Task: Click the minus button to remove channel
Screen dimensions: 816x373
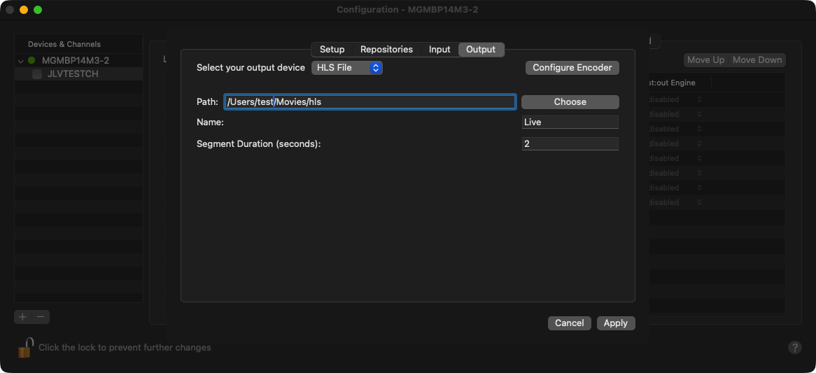Action: pyautogui.click(x=41, y=317)
